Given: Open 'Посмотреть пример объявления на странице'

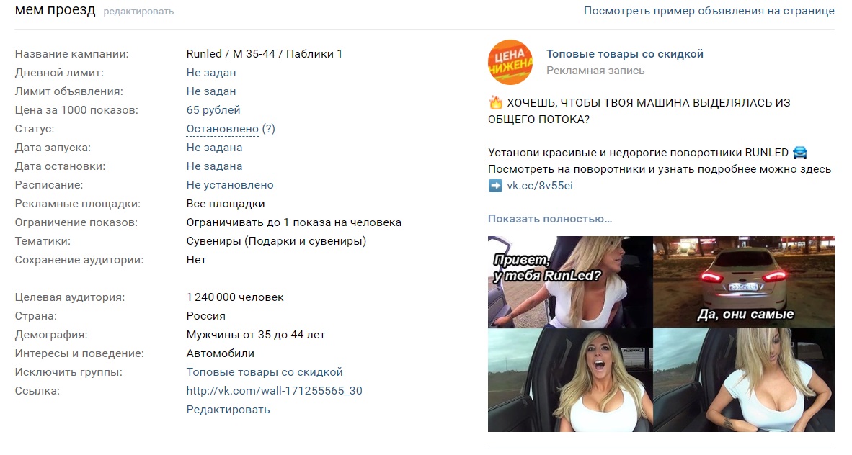Looking at the screenshot, I should (x=709, y=10).
